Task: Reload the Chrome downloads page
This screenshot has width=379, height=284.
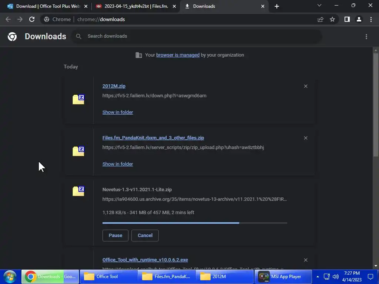Action: pos(32,19)
